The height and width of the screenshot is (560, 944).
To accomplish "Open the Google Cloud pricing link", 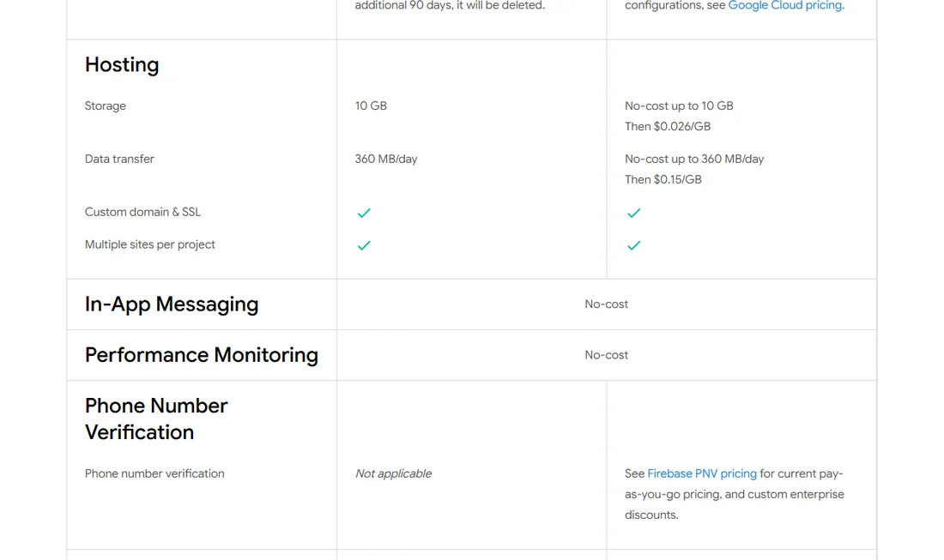I will (x=785, y=5).
